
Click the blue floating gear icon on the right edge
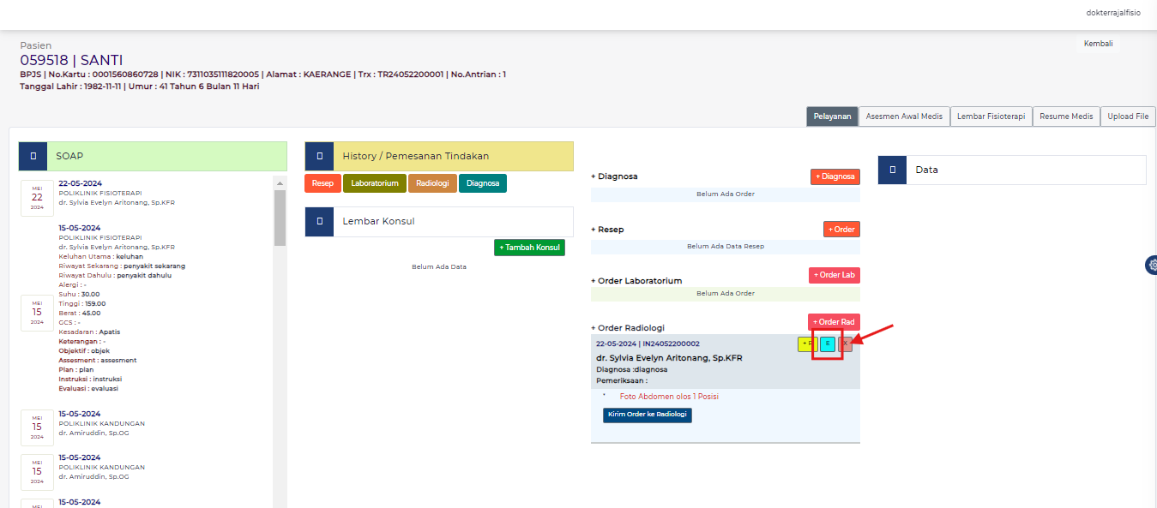[1152, 265]
